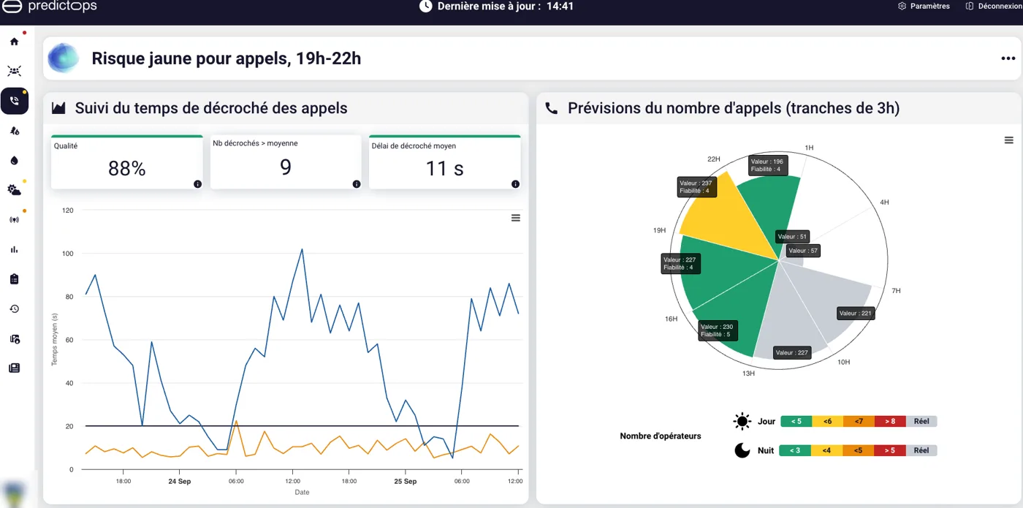Click the 'Nombre d'opérateurs' legend title
Viewport: 1023px width, 508px height.
(661, 436)
